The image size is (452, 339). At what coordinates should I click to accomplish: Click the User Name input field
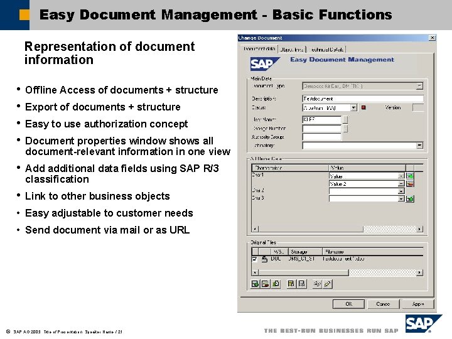pyautogui.click(x=321, y=119)
